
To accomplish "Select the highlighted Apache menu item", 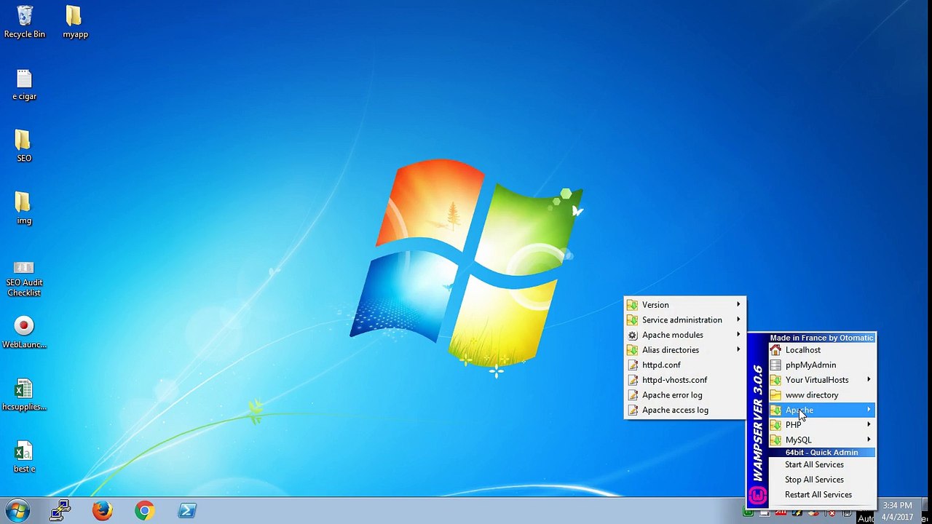I will [821, 410].
